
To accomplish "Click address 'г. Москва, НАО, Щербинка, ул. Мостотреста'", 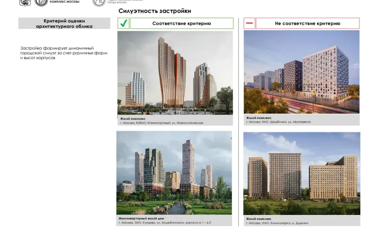I will click(x=278, y=122).
